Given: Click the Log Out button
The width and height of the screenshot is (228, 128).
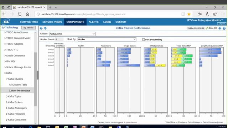Looking at the screenshot, I should [x=222, y=24].
